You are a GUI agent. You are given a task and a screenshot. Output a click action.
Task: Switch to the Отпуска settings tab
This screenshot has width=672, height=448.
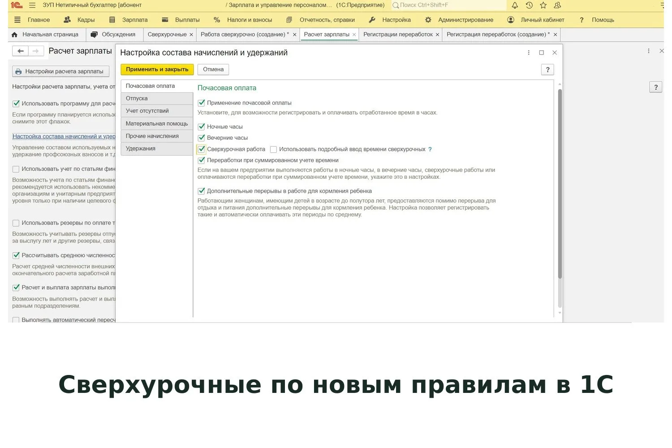(157, 99)
